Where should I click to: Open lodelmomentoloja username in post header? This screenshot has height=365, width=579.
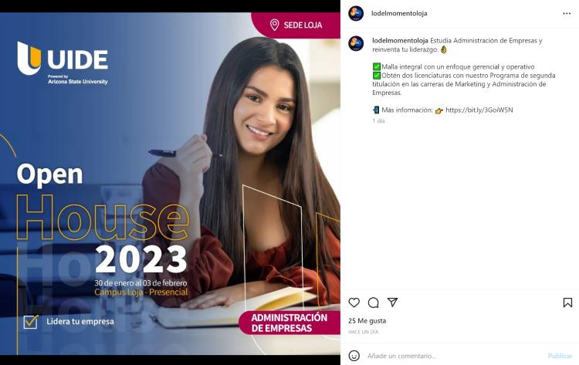399,13
